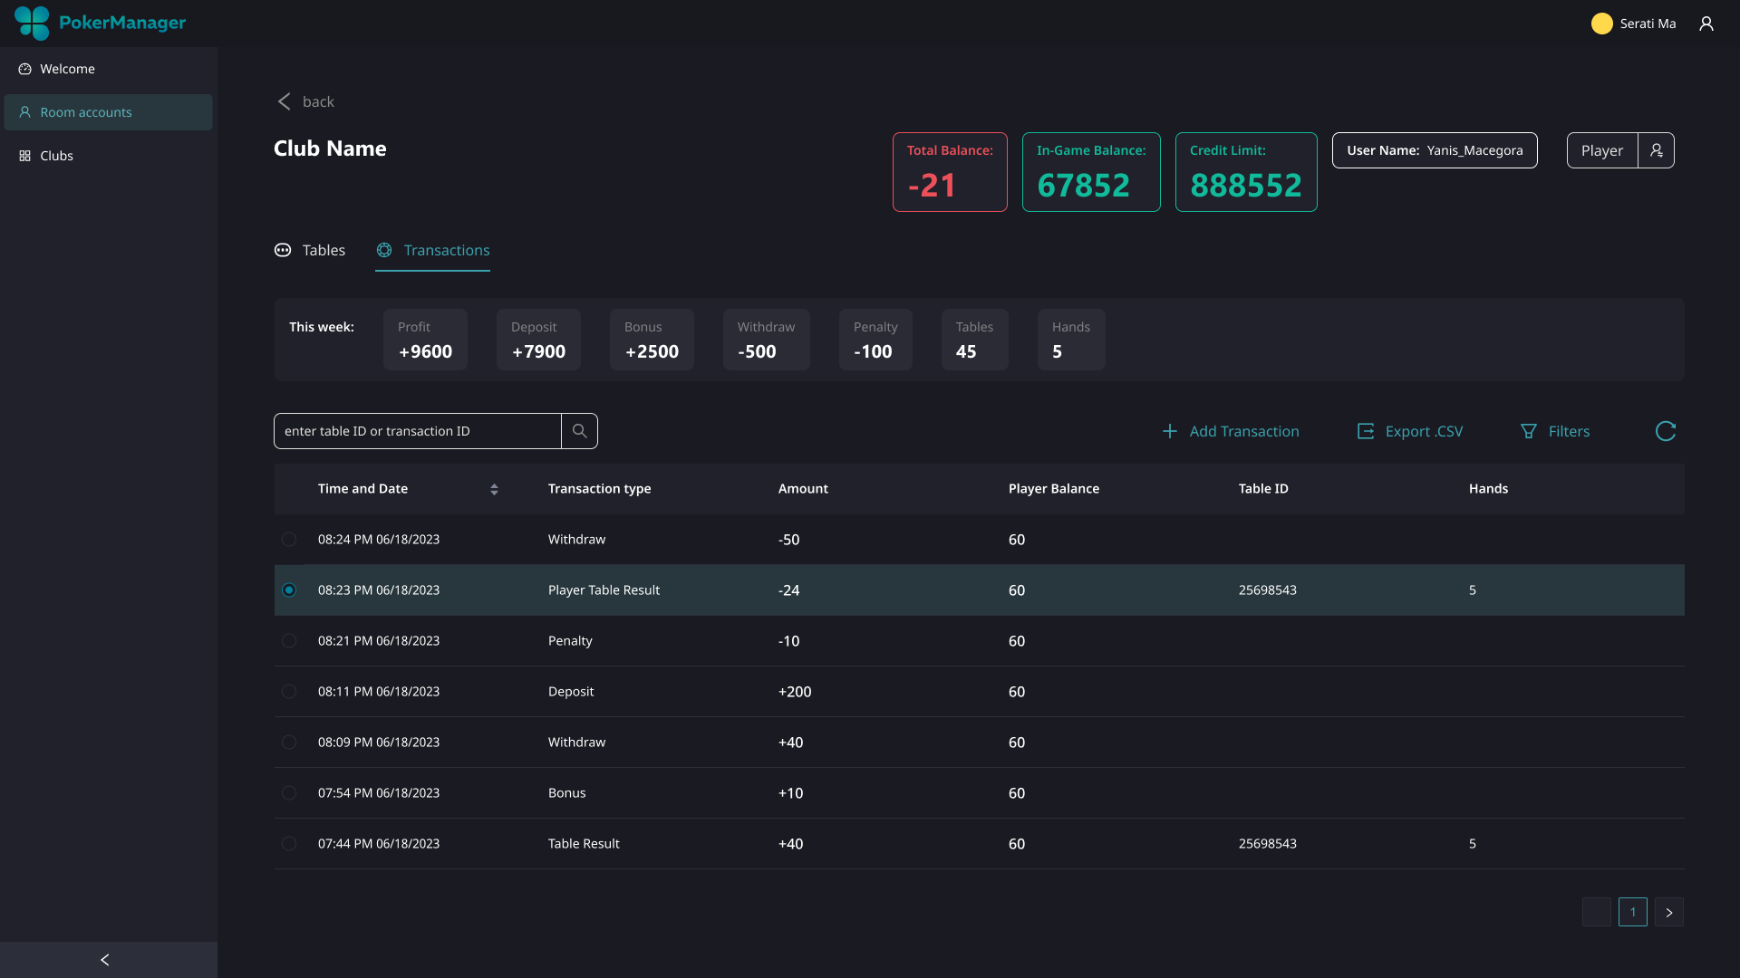
Task: Click the yellow avatar circle
Action: coord(1601,24)
